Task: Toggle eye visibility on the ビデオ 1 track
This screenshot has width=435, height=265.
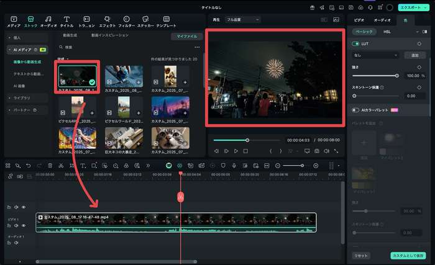Action: click(x=24, y=226)
